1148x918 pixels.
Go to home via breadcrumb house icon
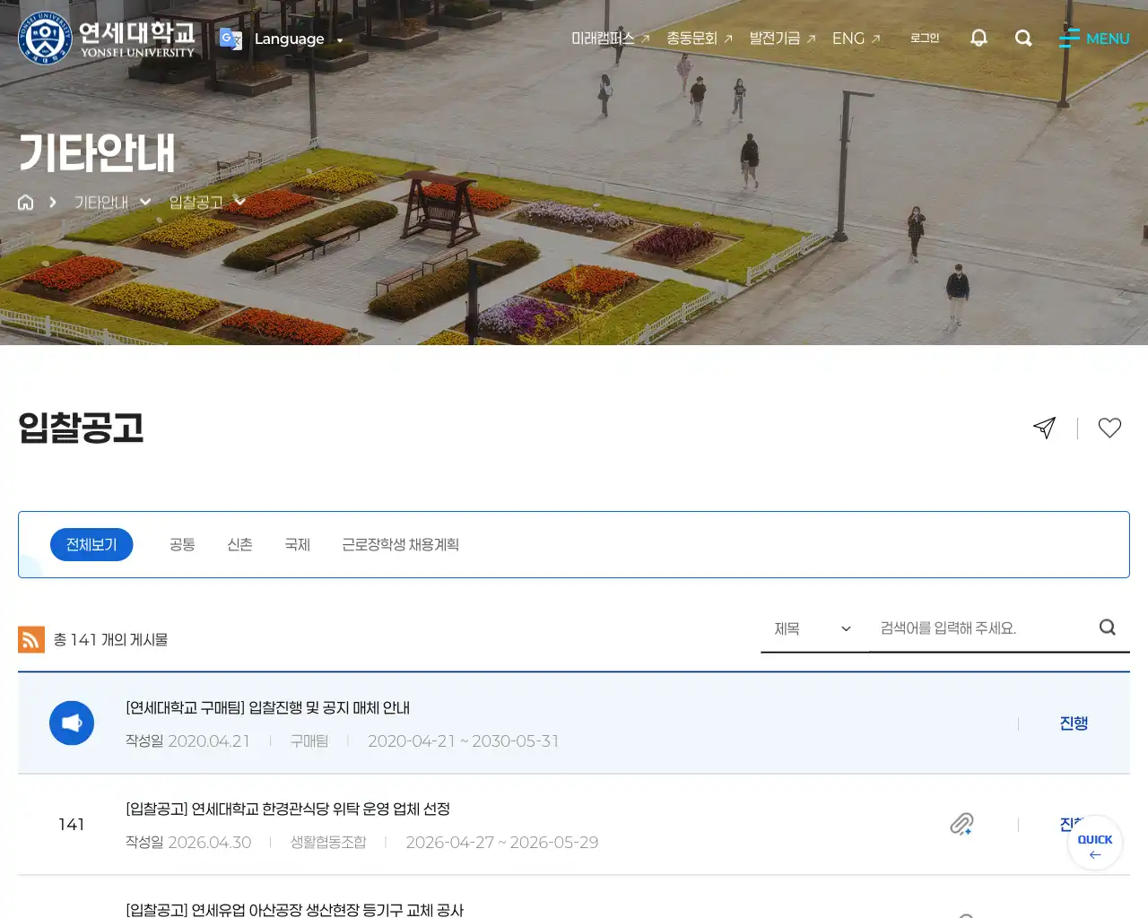(26, 203)
